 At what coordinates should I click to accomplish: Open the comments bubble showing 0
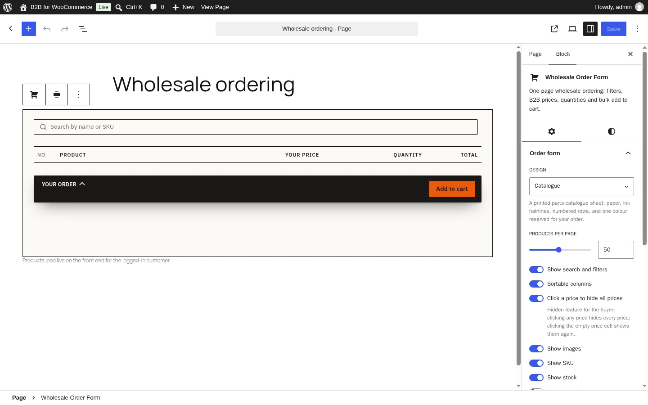coord(157,7)
